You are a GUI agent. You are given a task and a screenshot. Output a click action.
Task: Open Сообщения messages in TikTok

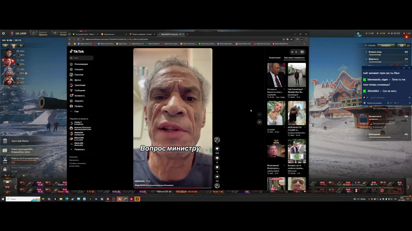(78, 90)
